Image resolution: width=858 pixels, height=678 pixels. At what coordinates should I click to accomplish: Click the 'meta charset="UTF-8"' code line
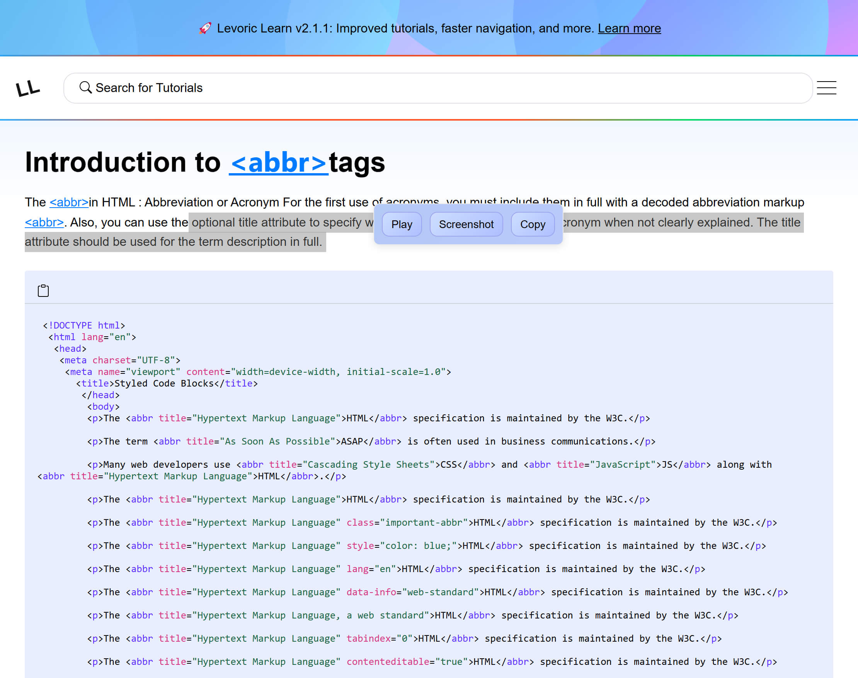click(120, 360)
